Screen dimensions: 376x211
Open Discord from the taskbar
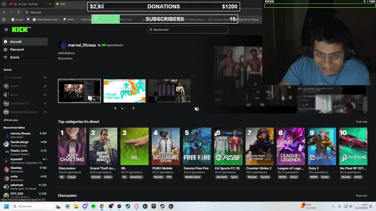(85, 206)
